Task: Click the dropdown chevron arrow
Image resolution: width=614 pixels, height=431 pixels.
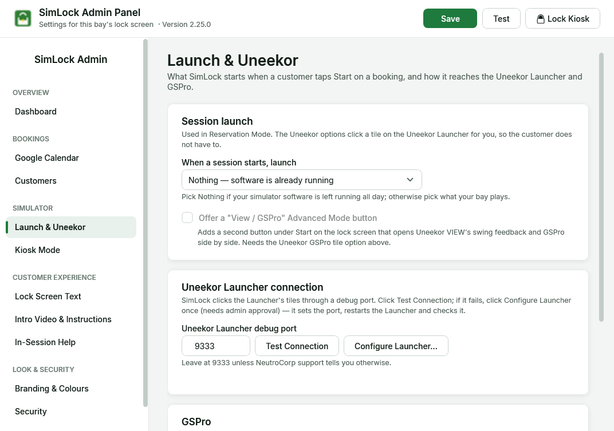Action: (x=410, y=180)
